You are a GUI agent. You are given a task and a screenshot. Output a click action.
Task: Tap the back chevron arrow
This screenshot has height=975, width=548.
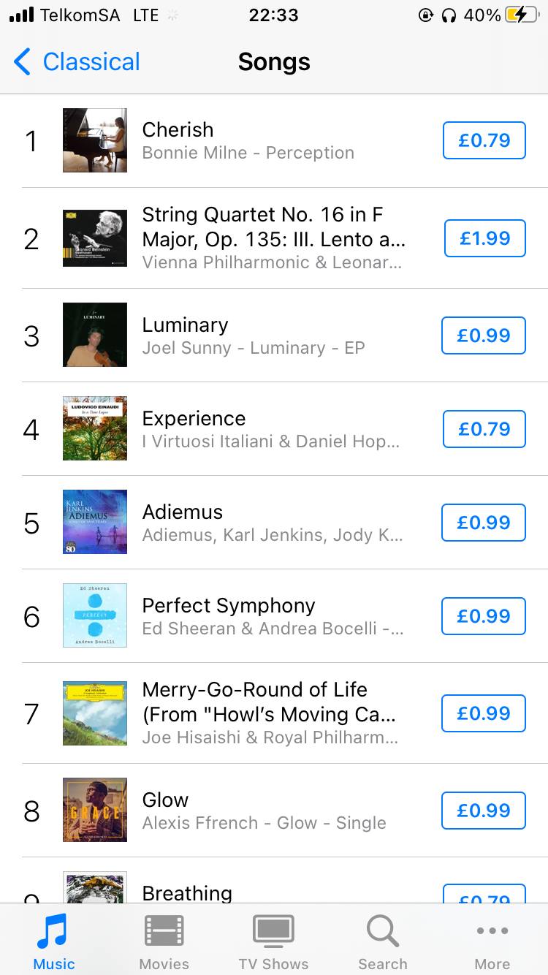pyautogui.click(x=23, y=62)
